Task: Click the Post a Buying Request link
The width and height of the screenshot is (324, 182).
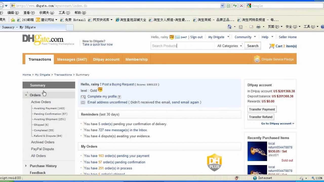Action: tap(118, 84)
